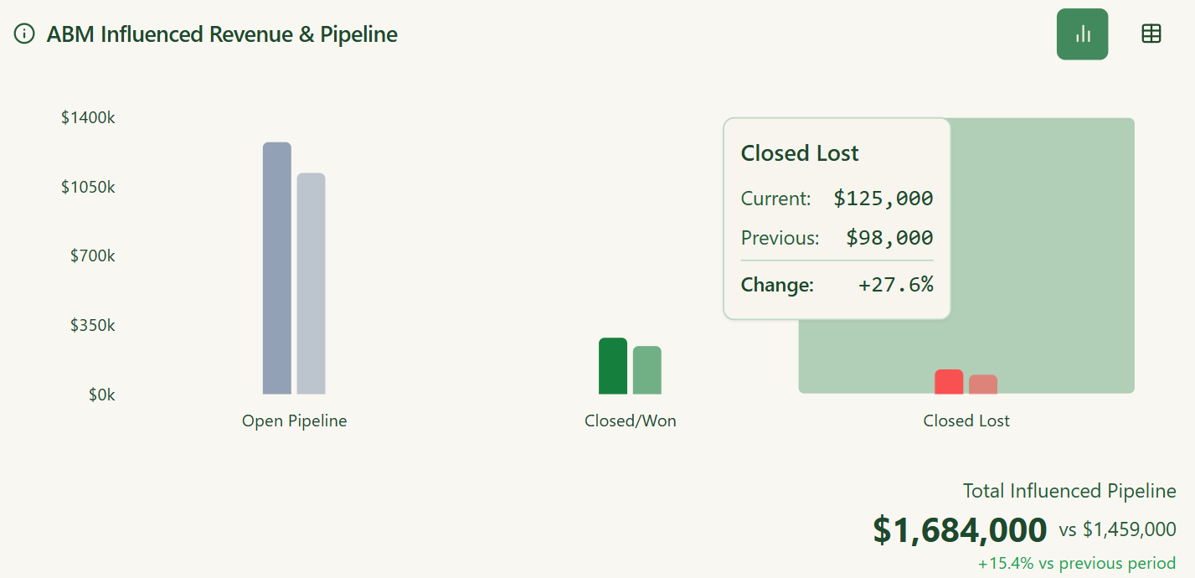
Task: Click the Closed/Won axis label
Action: (630, 420)
